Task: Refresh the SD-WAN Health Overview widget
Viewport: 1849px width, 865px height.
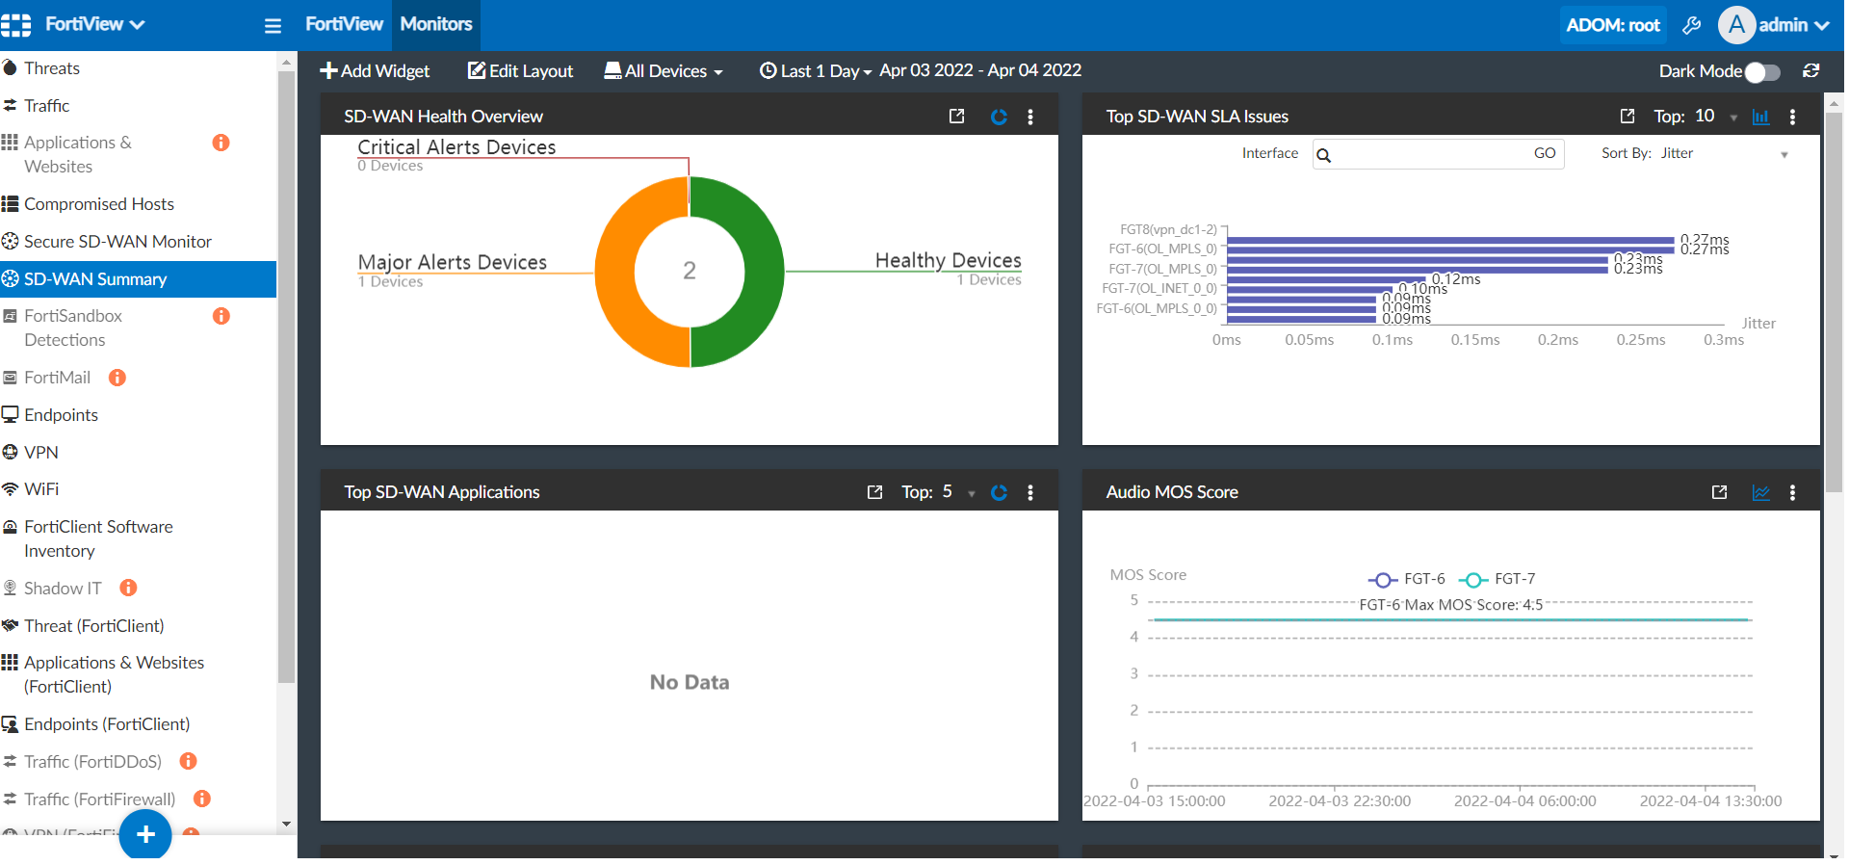Action: [1000, 117]
